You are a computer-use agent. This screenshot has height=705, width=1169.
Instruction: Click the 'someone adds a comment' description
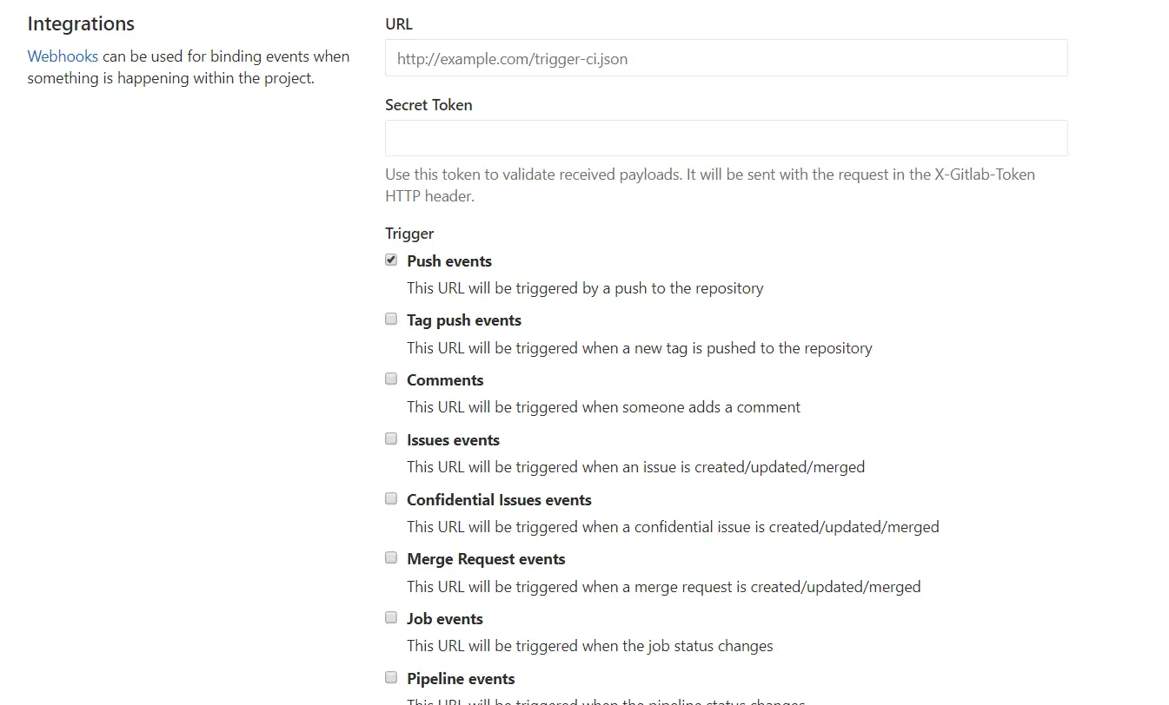coord(603,407)
